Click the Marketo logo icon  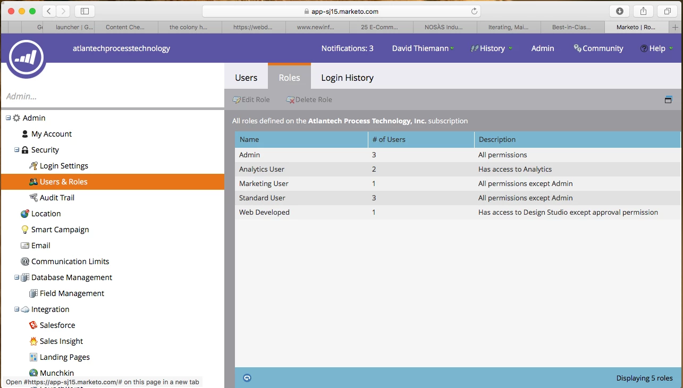point(26,58)
